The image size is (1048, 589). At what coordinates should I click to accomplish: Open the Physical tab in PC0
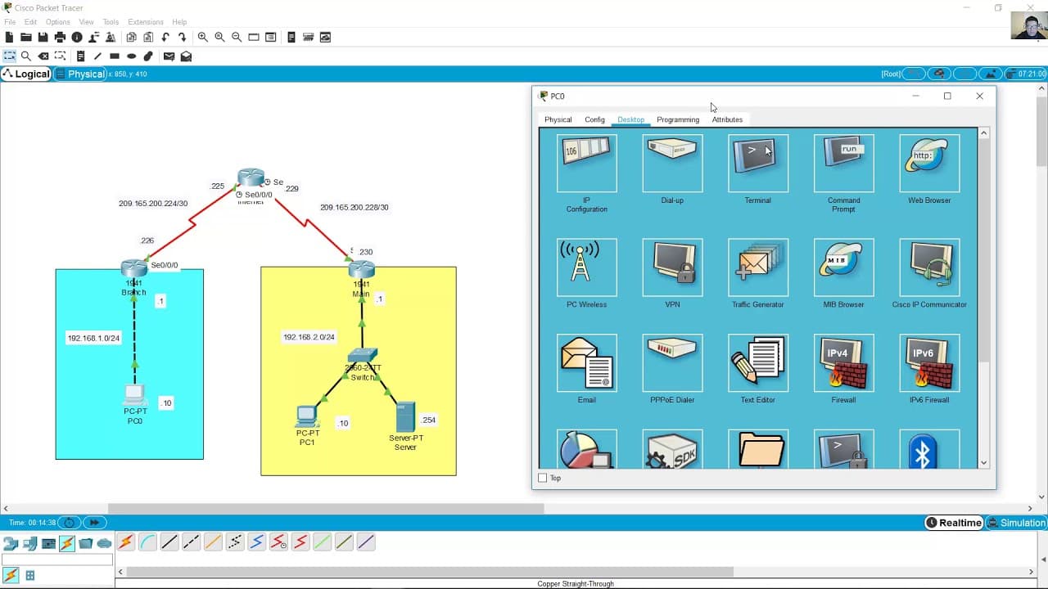pyautogui.click(x=558, y=119)
